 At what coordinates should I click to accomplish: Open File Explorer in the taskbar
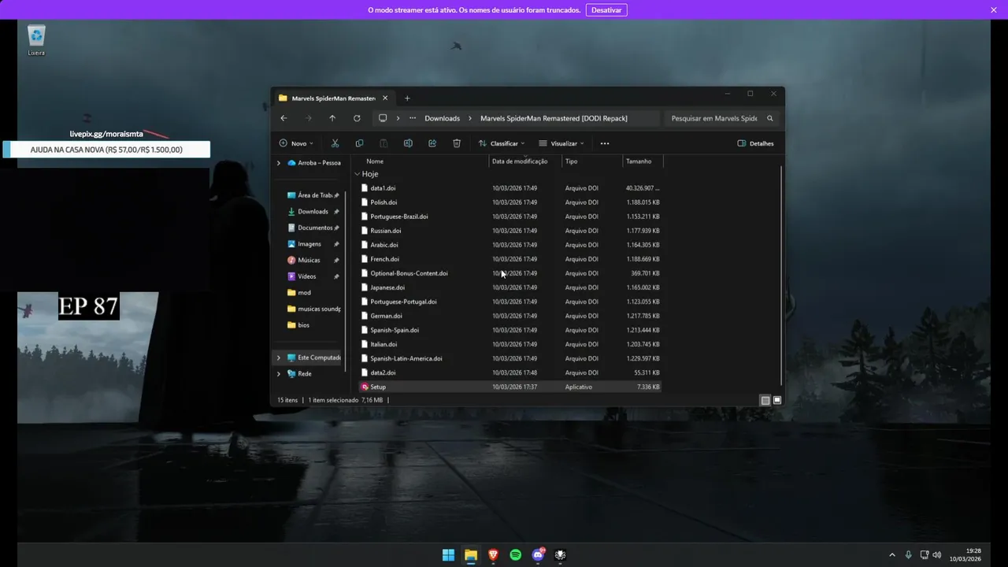point(470,554)
